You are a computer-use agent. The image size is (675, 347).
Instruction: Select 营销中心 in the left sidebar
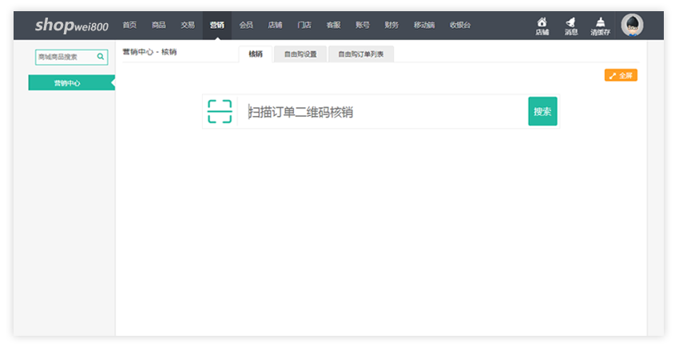point(71,83)
